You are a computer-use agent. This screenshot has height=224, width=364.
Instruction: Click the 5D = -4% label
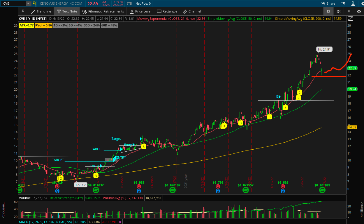[x=76, y=25]
